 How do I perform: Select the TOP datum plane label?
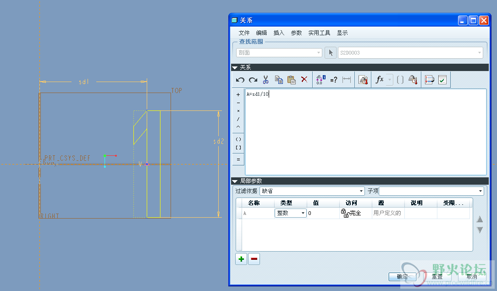(177, 91)
